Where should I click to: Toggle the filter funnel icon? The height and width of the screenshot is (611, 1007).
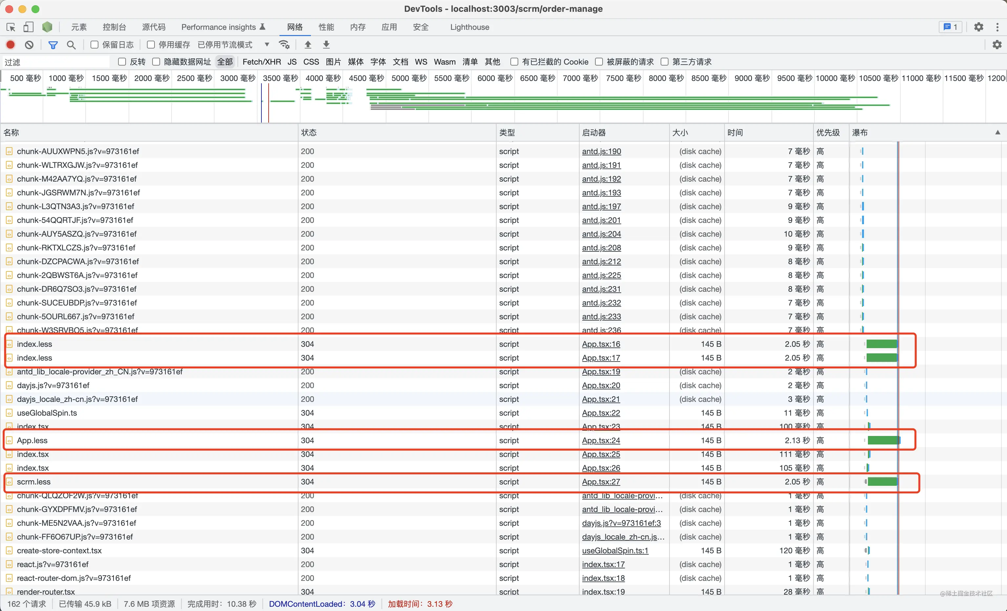(53, 45)
